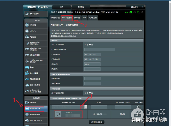Image resolution: width=171 pixels, height=126 pixels.
Task: Expand the client name list arrow
Action: 86,107
